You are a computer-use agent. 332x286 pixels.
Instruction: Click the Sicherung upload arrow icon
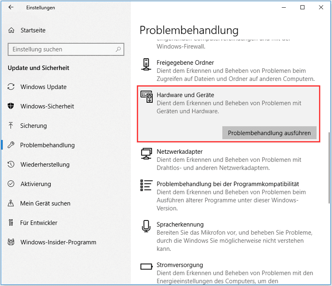[11, 125]
